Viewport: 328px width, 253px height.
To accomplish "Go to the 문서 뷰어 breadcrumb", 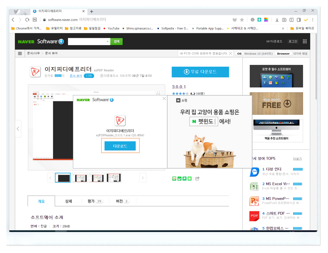I will [51, 53].
